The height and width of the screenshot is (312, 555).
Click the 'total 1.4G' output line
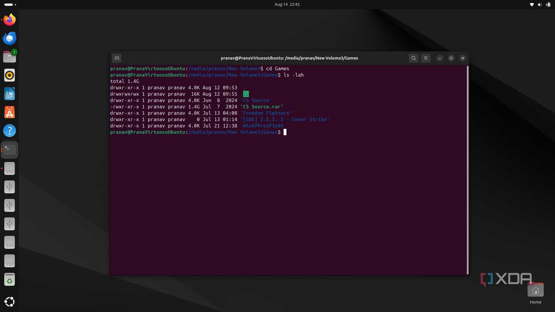125,81
